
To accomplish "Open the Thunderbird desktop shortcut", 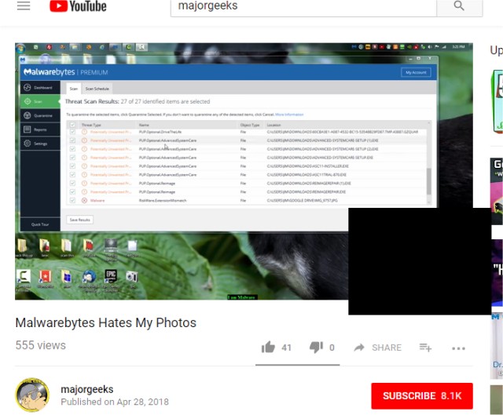I will pos(89,277).
